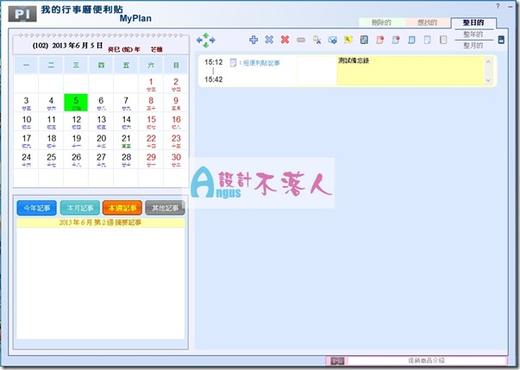Click the envelope mail icon in toolbar
520x370 pixels.
[332, 40]
